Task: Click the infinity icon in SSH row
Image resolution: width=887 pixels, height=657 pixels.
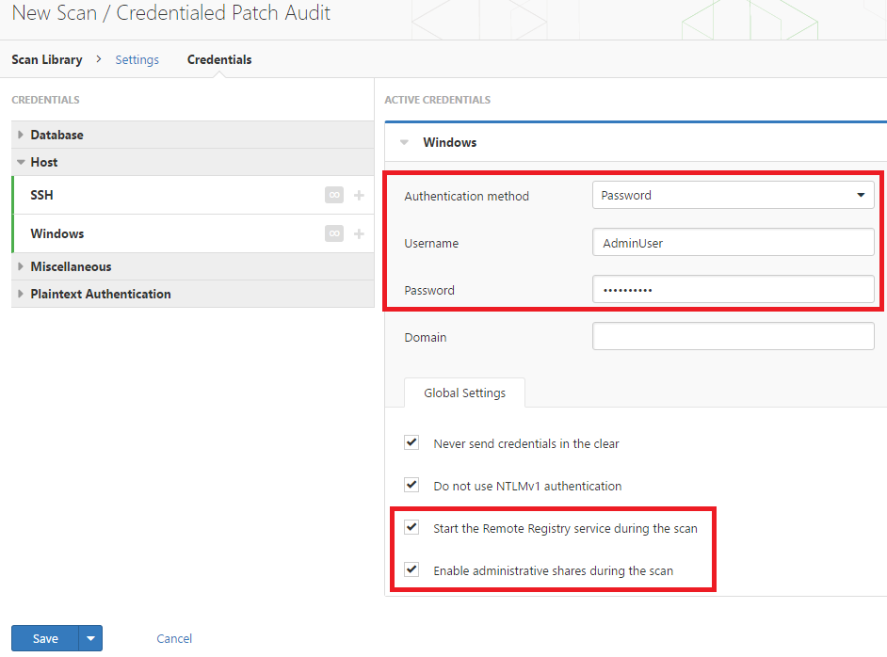Action: pyautogui.click(x=333, y=195)
